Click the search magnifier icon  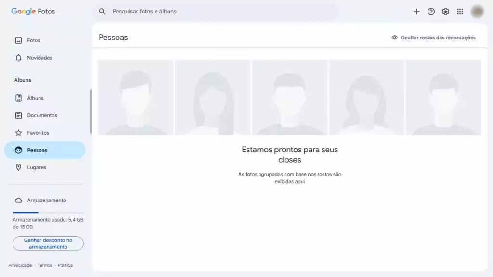(102, 12)
